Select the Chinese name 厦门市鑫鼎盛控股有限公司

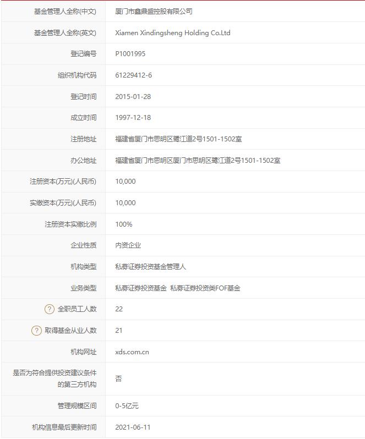coord(154,12)
